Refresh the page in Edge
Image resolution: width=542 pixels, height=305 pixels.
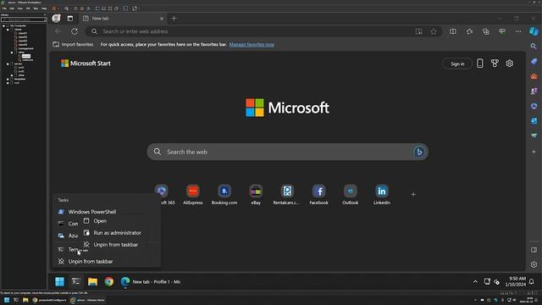(75, 31)
